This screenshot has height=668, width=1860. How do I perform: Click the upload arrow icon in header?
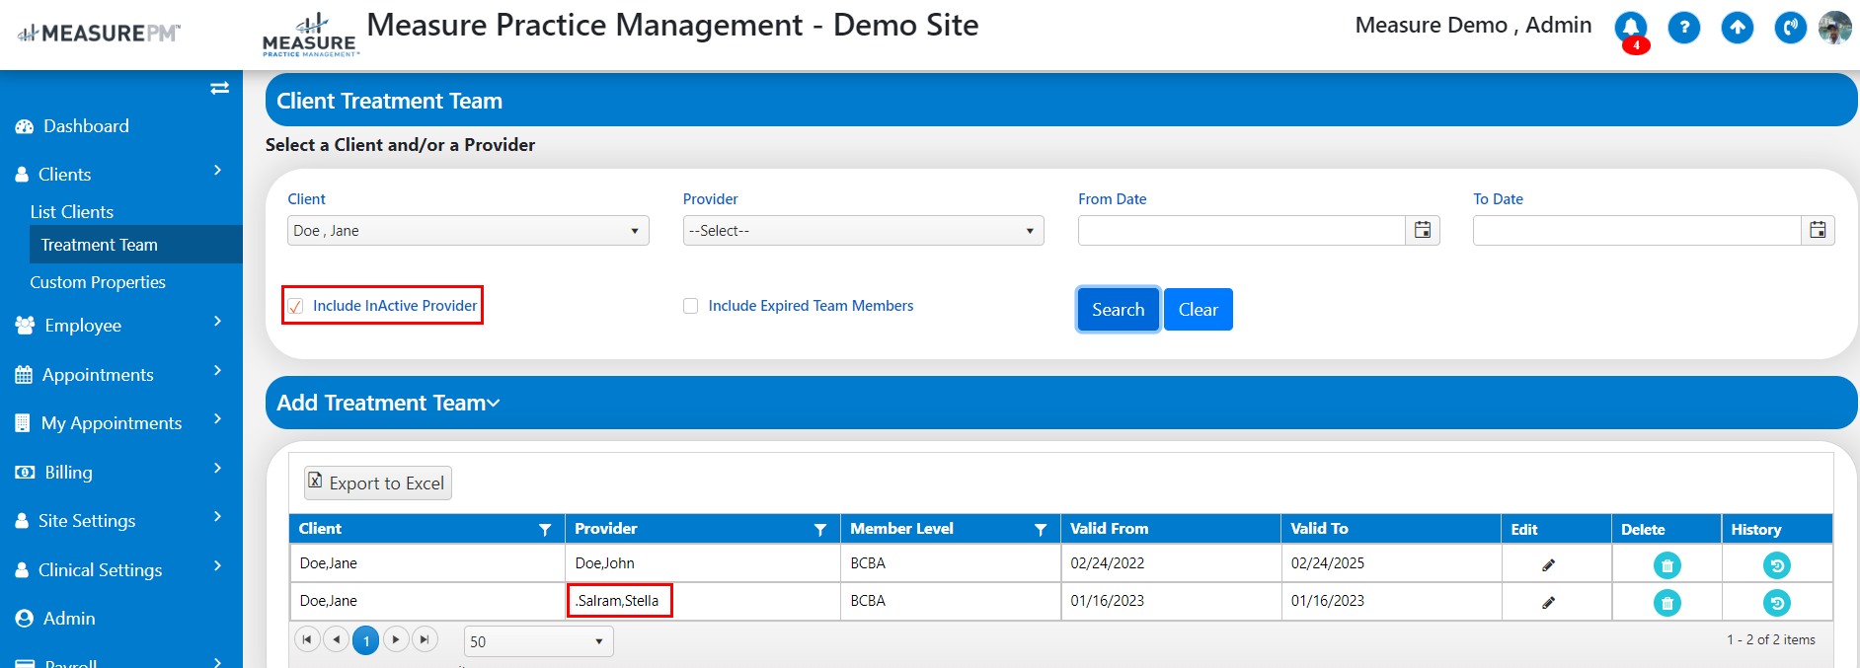pyautogui.click(x=1738, y=28)
